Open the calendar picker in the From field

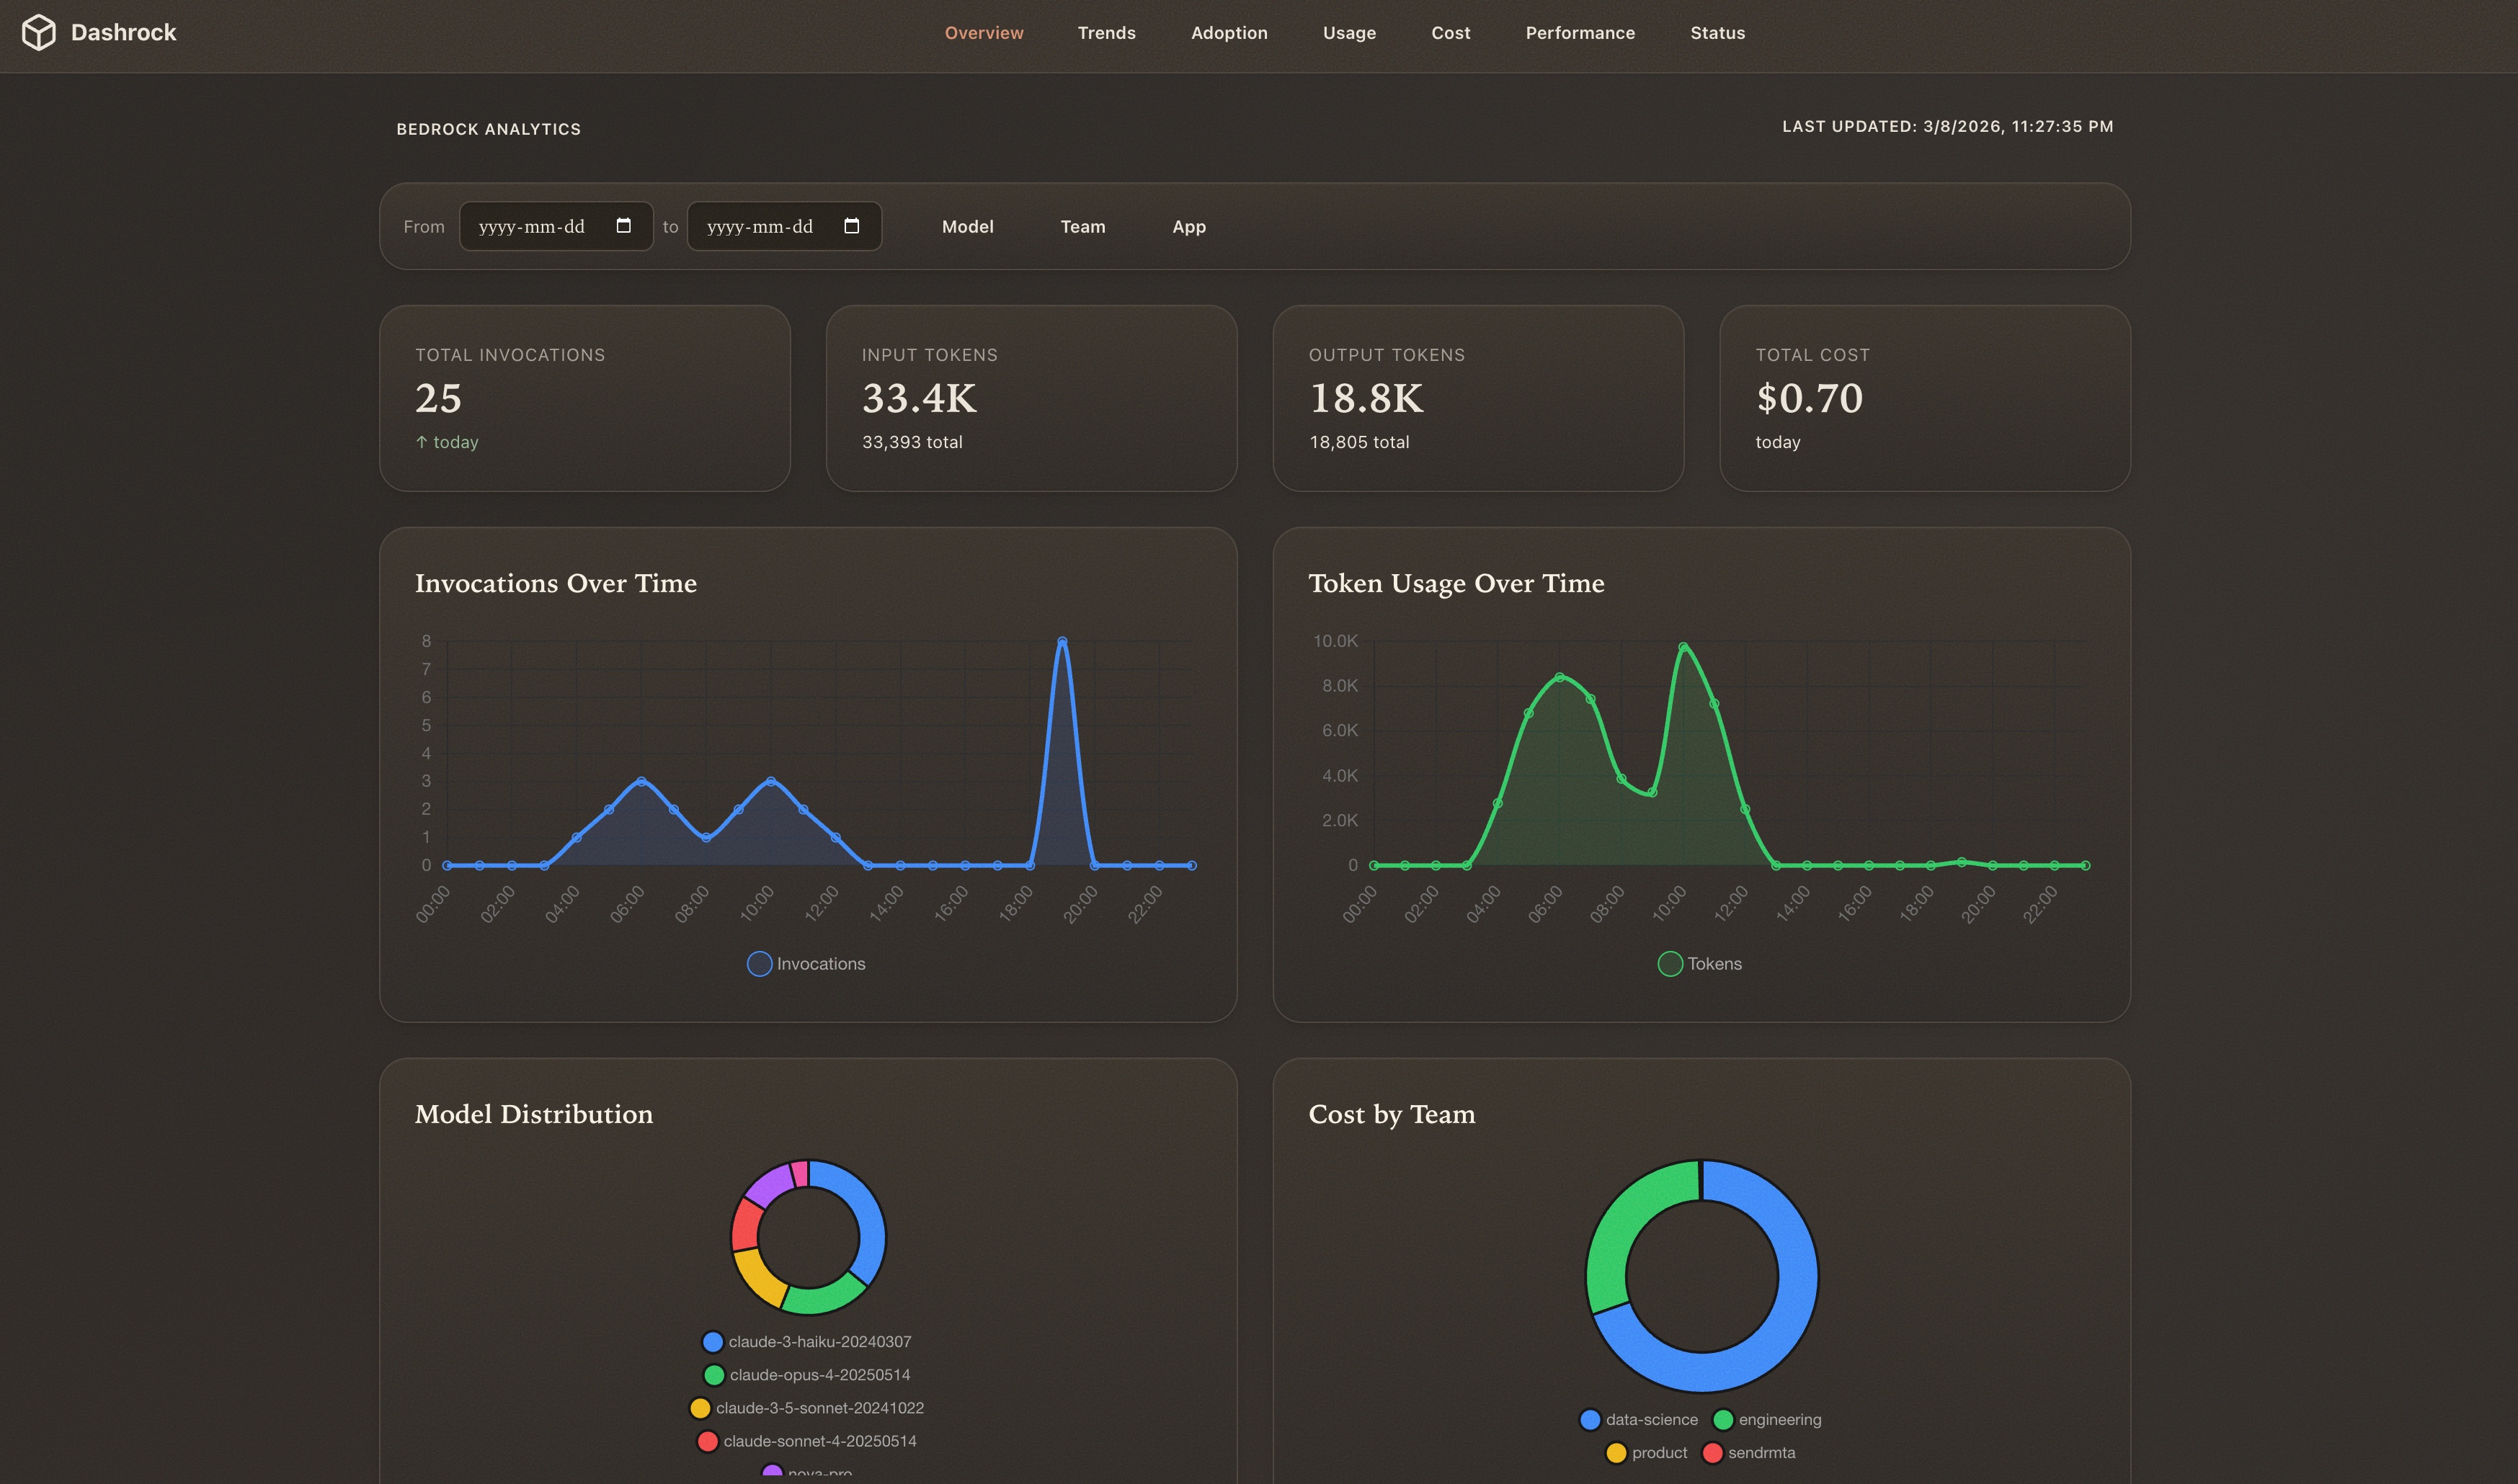pos(623,226)
